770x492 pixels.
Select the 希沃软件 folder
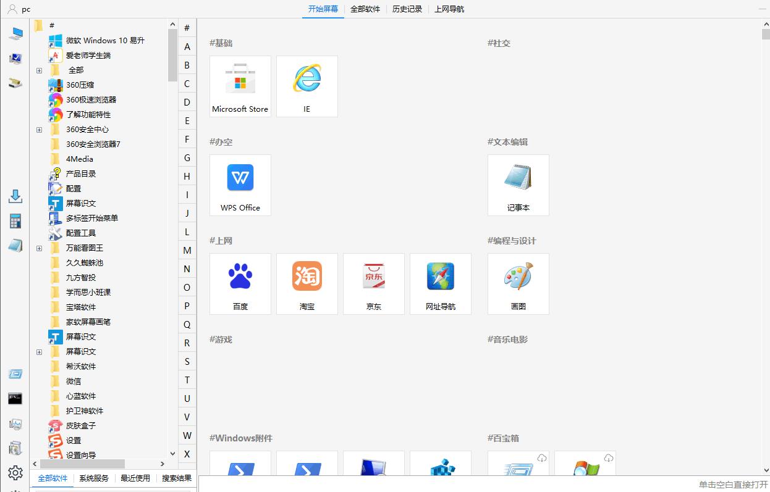(81, 366)
